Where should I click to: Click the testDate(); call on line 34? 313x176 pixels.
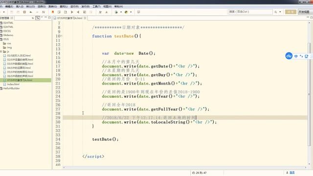(x=105, y=139)
